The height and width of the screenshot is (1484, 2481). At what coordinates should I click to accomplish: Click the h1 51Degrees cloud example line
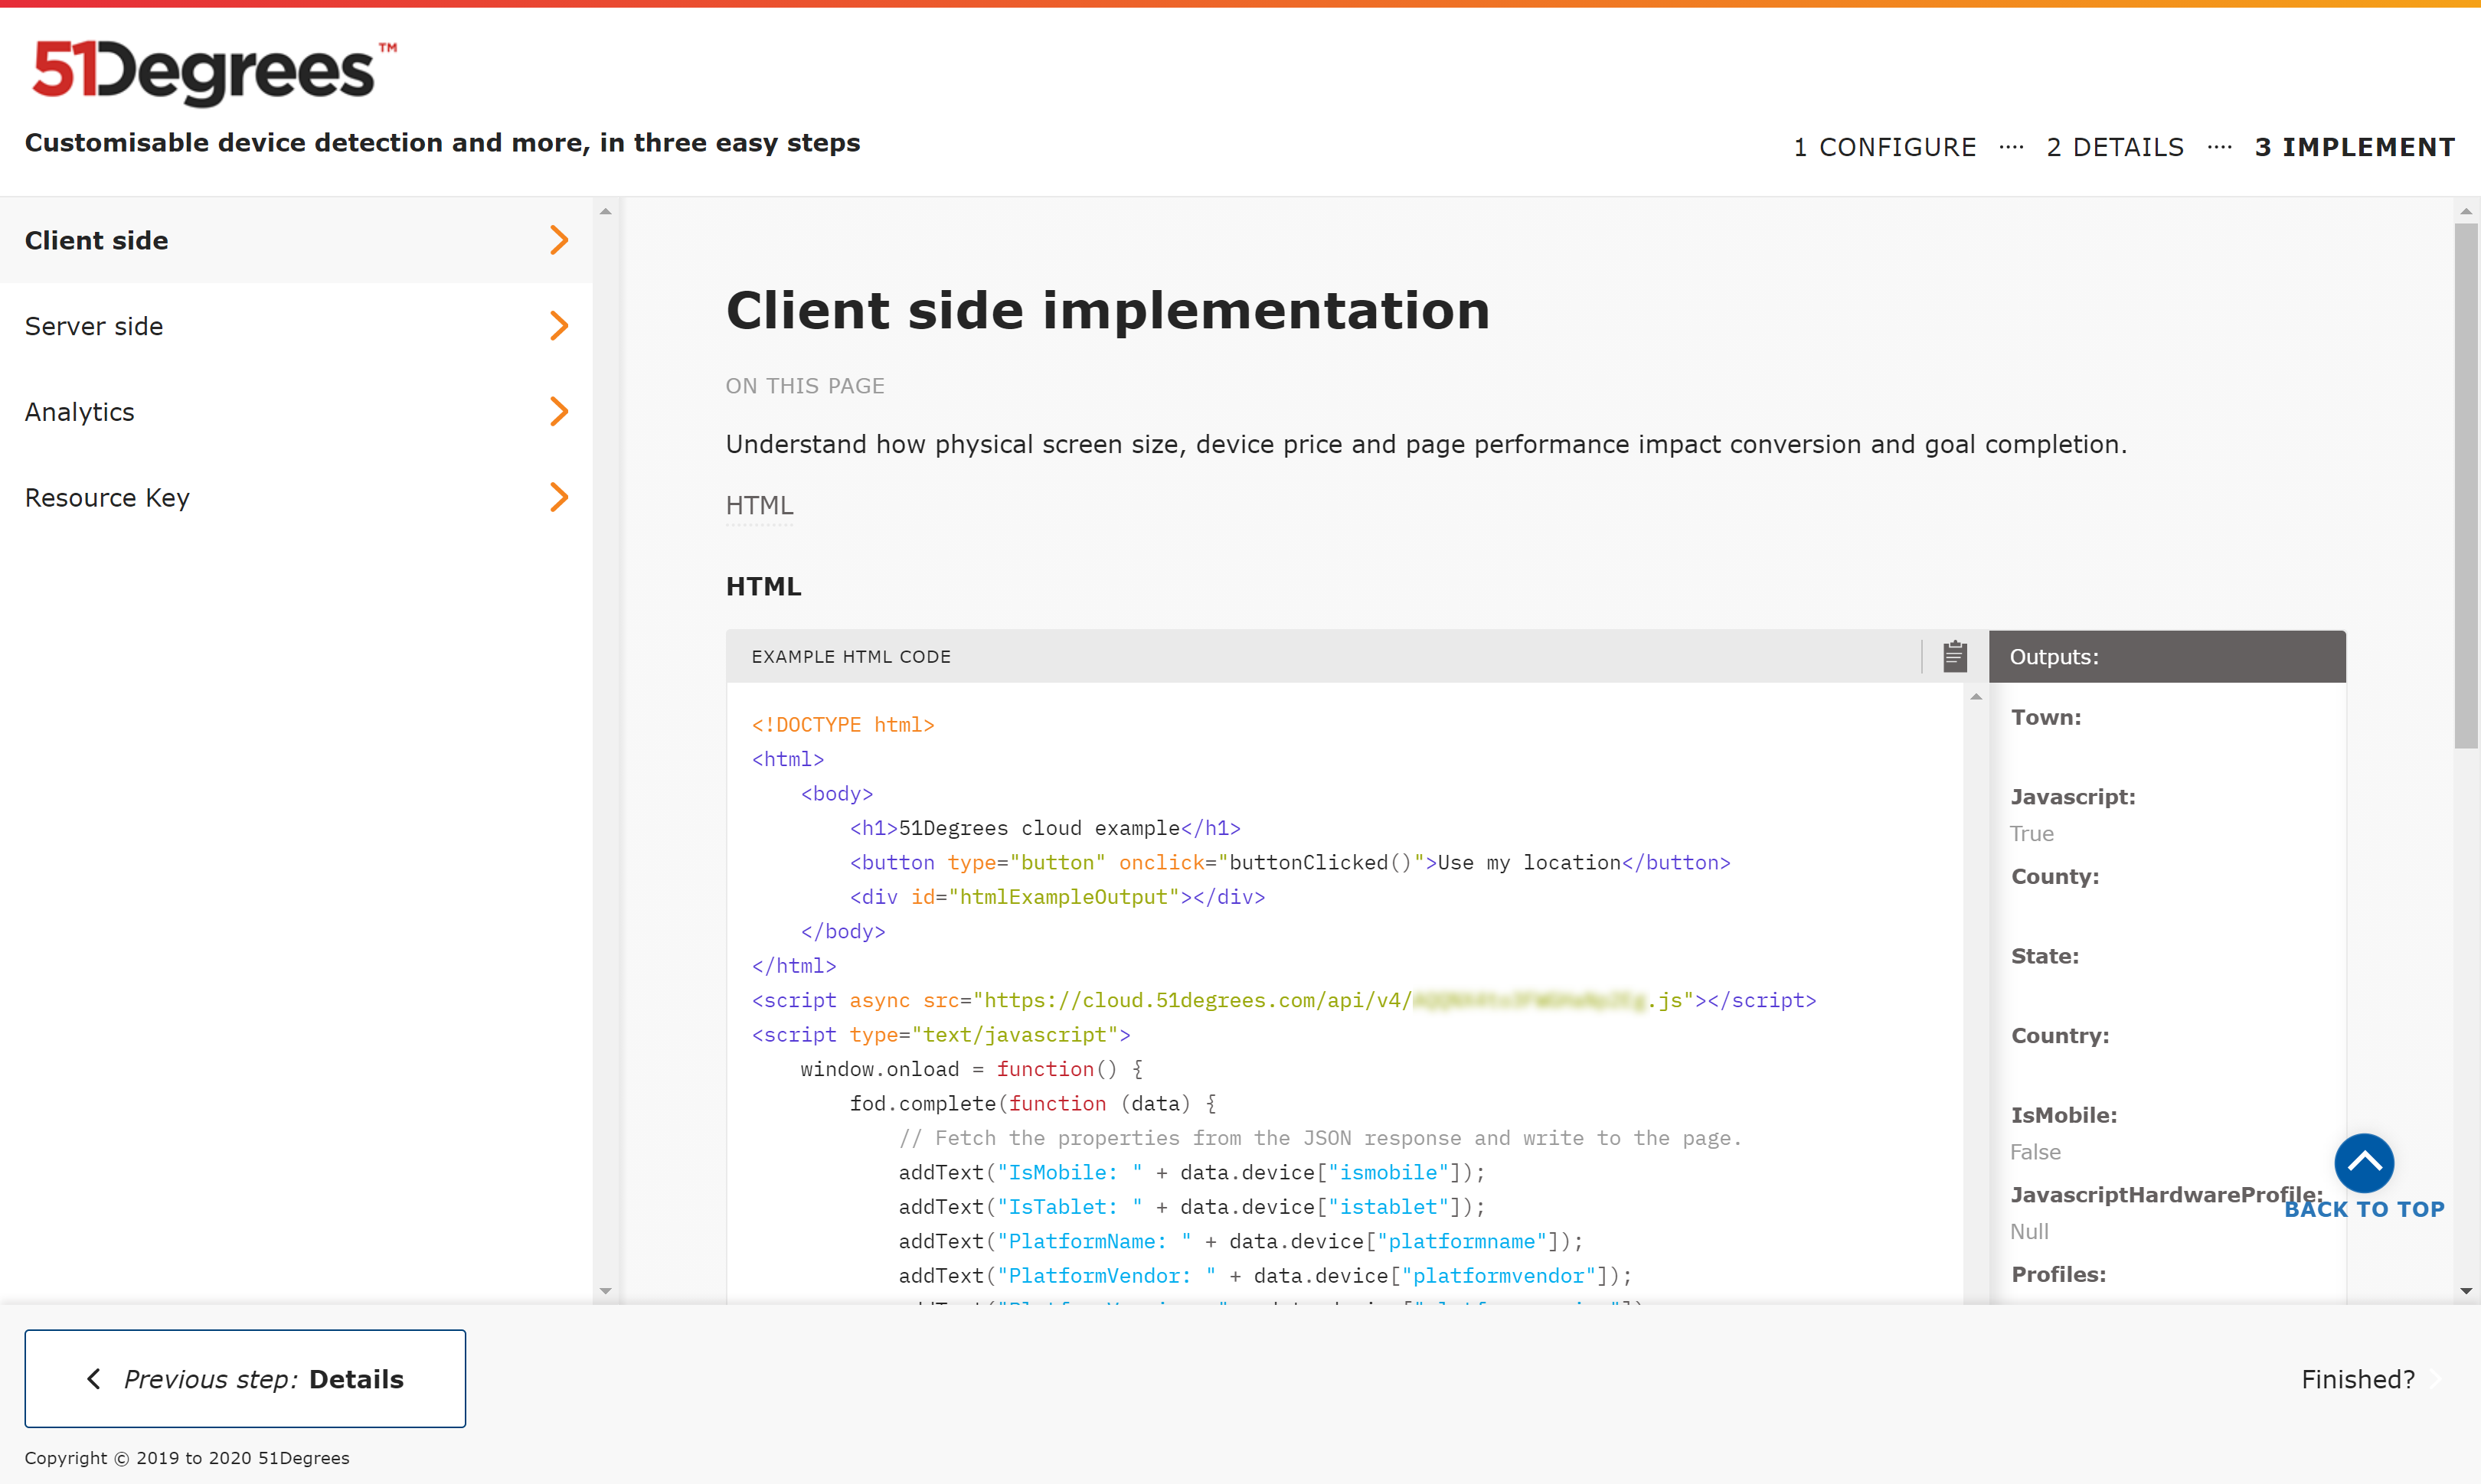tap(1045, 828)
